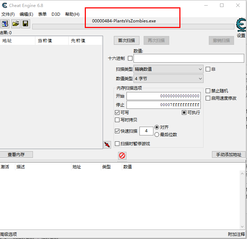Click the fast scan alignment value field
Screen dimensions: 247x239
click(146, 131)
